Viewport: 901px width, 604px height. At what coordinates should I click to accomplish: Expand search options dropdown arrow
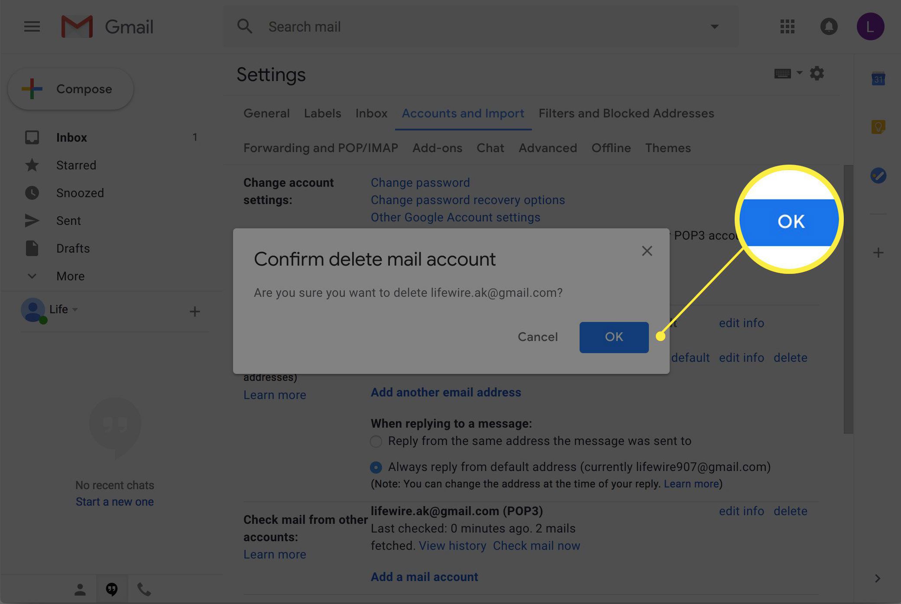click(x=714, y=27)
